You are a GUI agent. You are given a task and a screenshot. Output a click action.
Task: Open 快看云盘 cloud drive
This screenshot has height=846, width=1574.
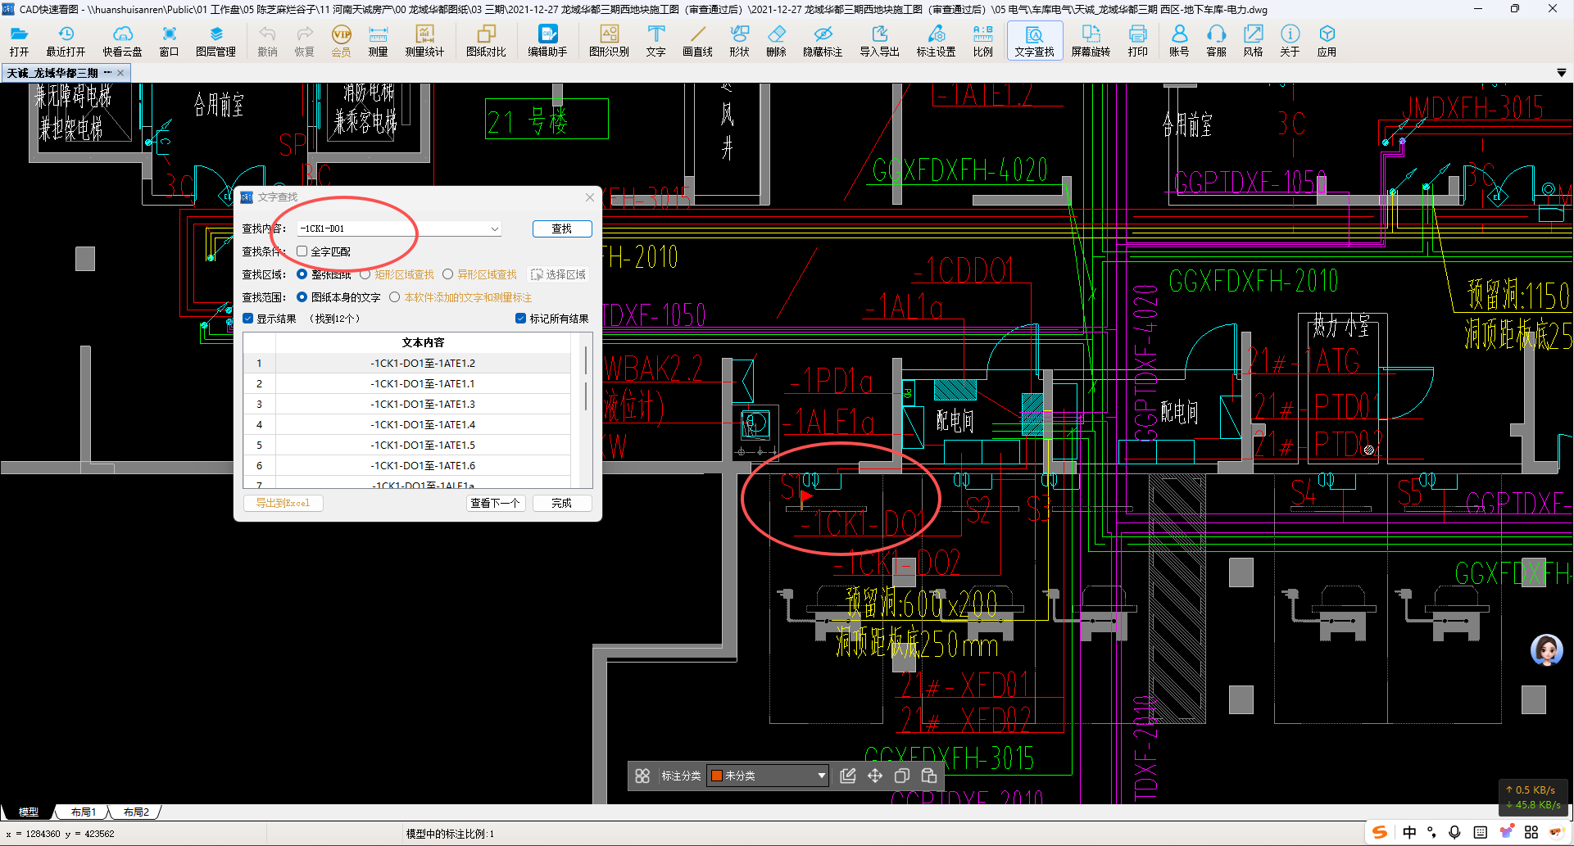122,40
